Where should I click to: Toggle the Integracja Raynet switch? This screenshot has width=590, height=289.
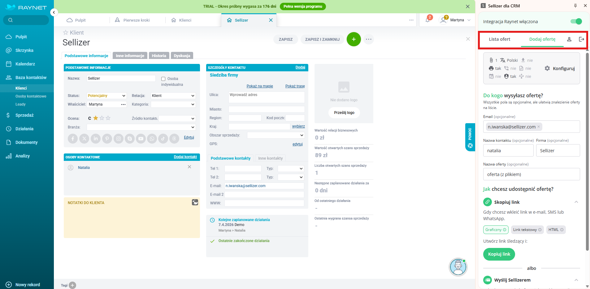click(x=576, y=21)
